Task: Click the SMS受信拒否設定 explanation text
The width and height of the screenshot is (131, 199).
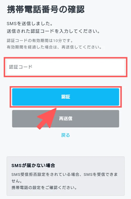Action: (x=64, y=178)
